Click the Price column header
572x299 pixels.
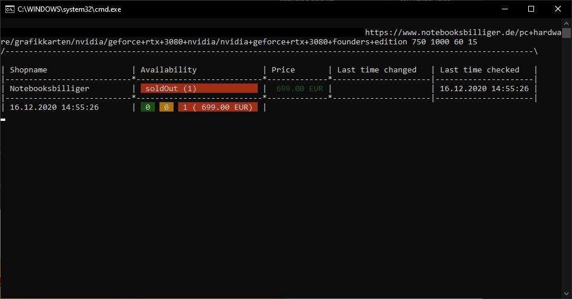click(x=283, y=70)
